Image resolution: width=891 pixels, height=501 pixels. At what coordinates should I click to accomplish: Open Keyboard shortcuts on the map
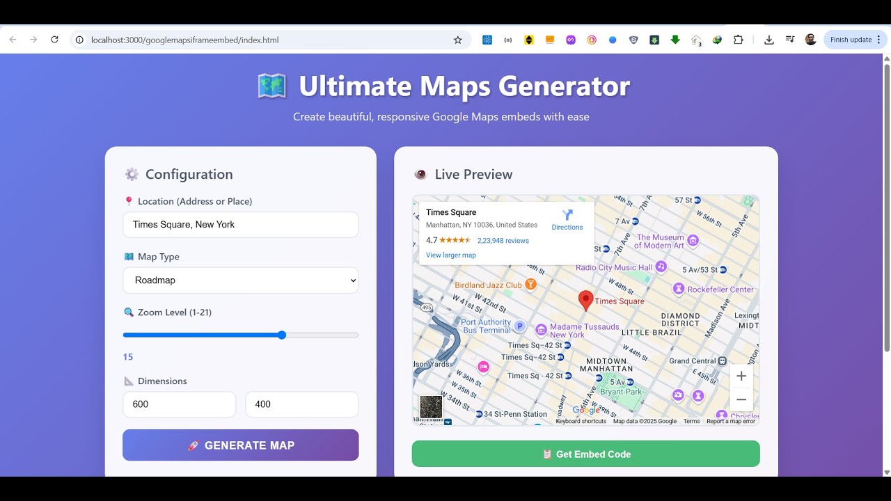pyautogui.click(x=581, y=421)
